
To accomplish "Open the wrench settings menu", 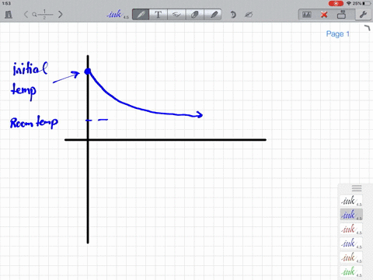I will click(364, 15).
